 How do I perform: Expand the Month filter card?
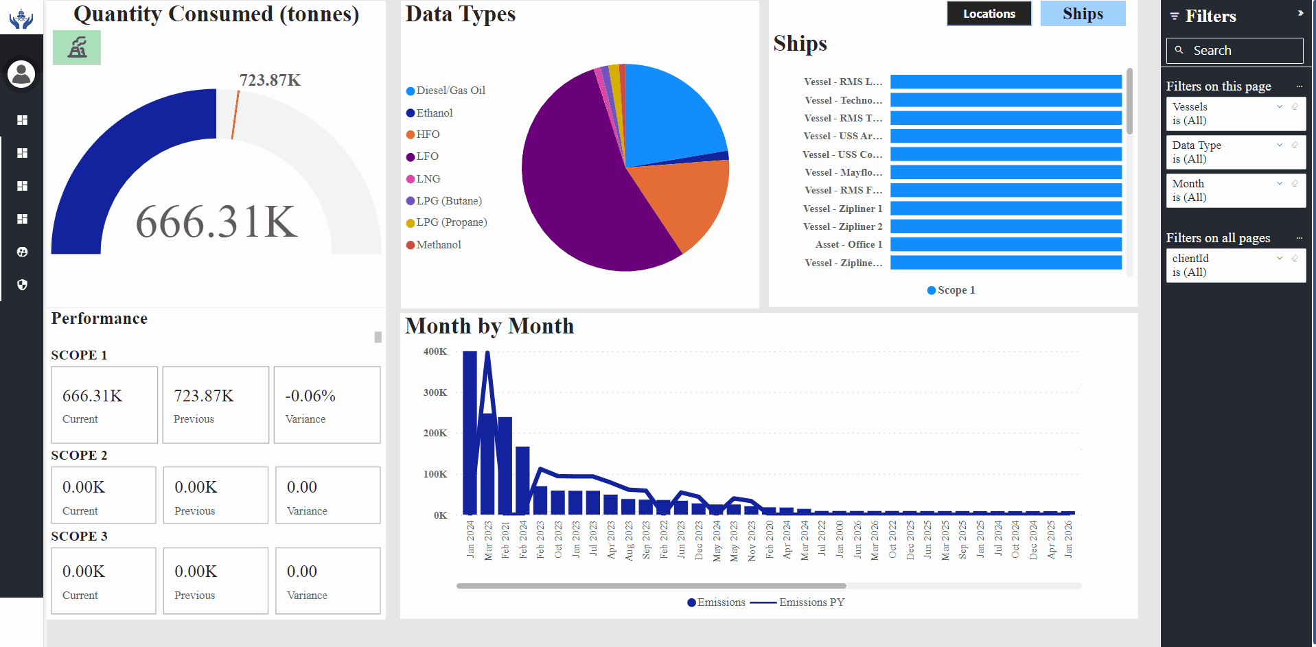click(x=1280, y=183)
